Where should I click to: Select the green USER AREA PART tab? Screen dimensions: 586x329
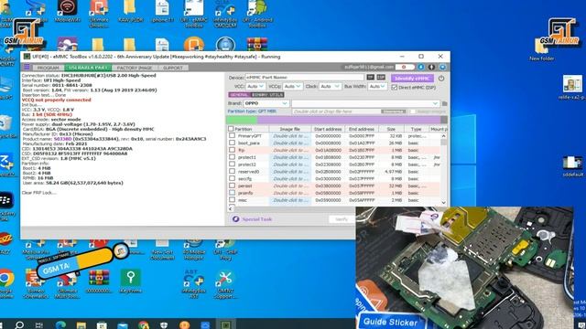[x=88, y=68]
